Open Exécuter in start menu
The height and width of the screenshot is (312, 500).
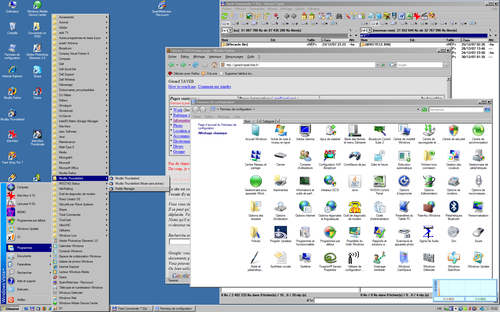29,289
